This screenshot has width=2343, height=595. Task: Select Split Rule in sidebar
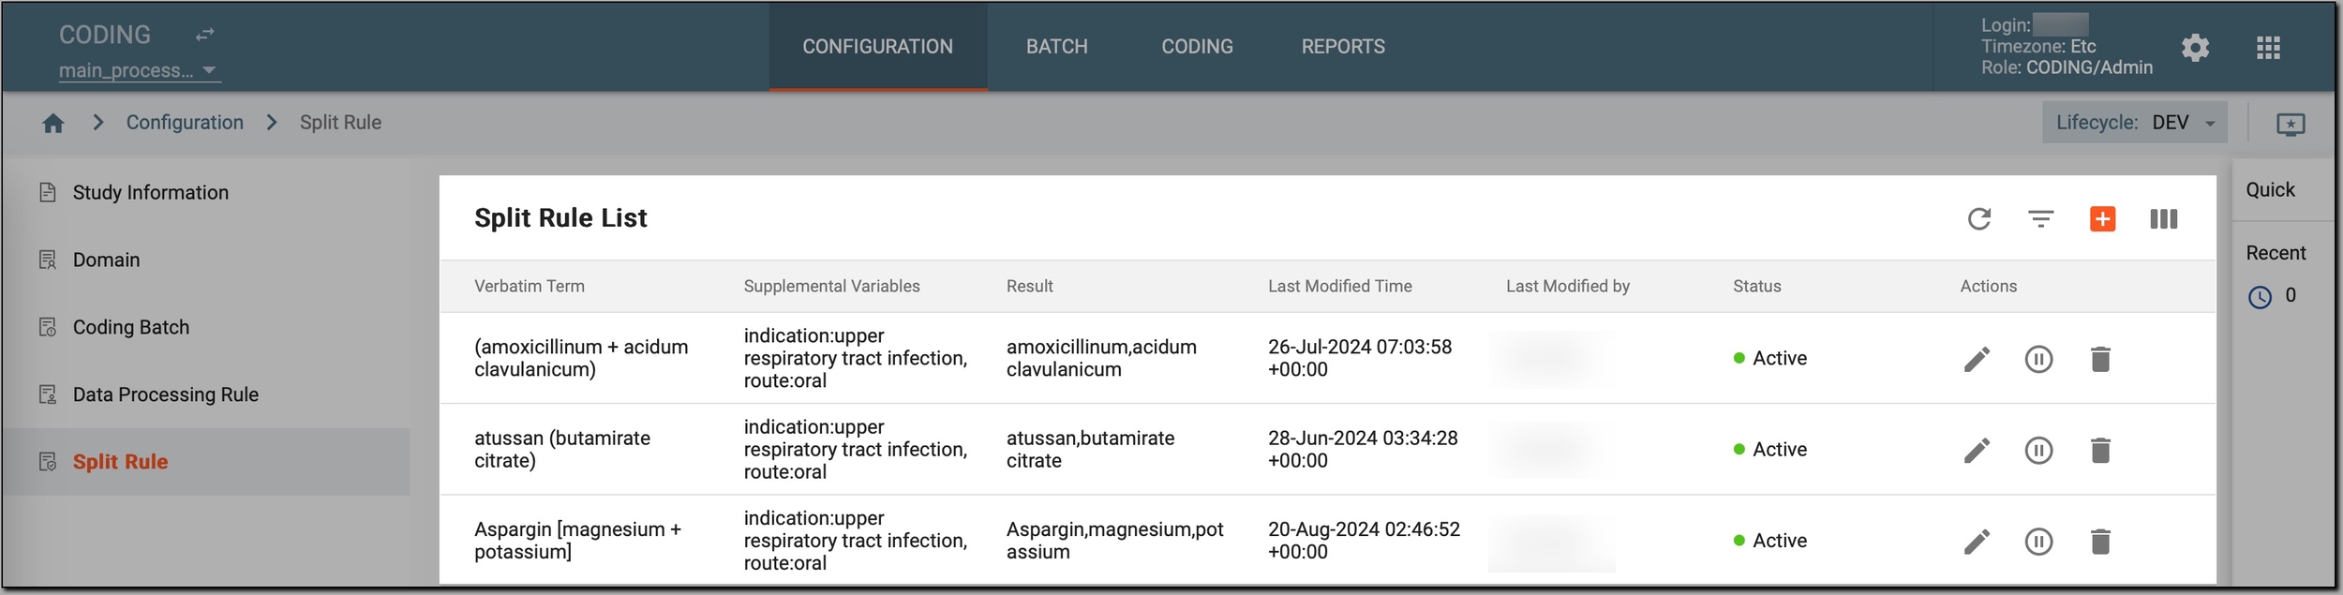click(206, 462)
